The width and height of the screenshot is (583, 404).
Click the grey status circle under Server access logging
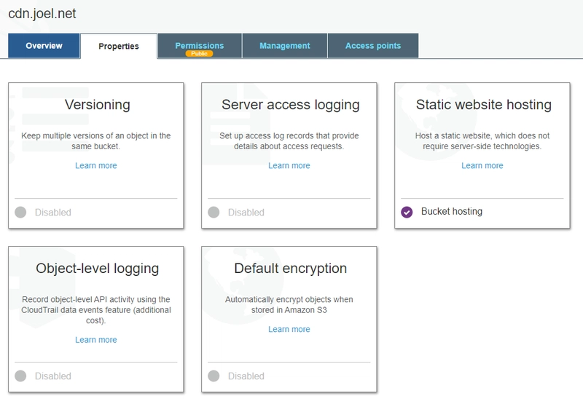(214, 213)
